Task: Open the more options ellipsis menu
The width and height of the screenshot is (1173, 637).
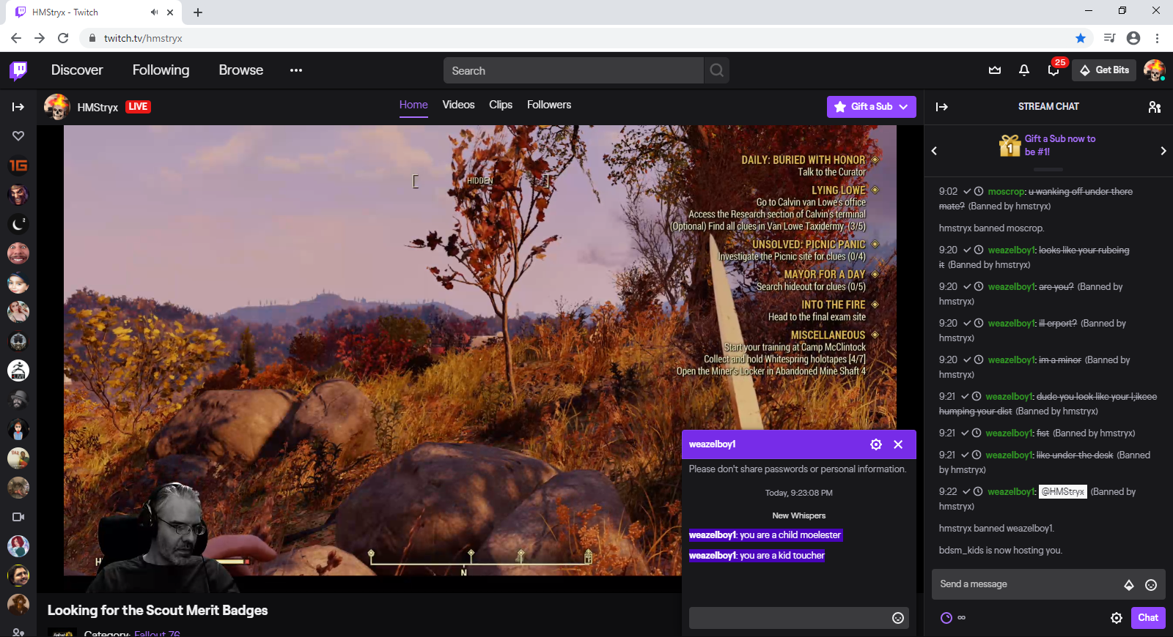Action: click(296, 70)
